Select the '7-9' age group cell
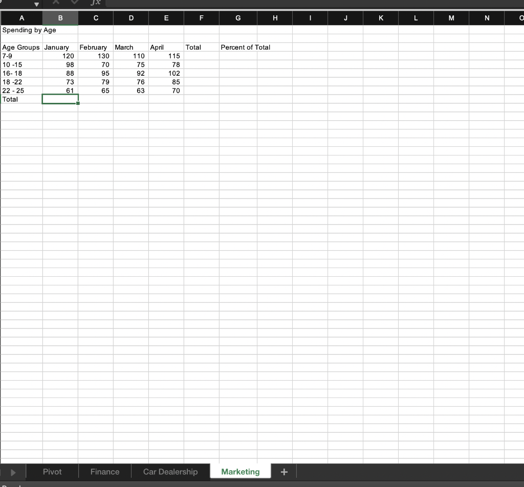Image resolution: width=524 pixels, height=487 pixels. tap(22, 56)
